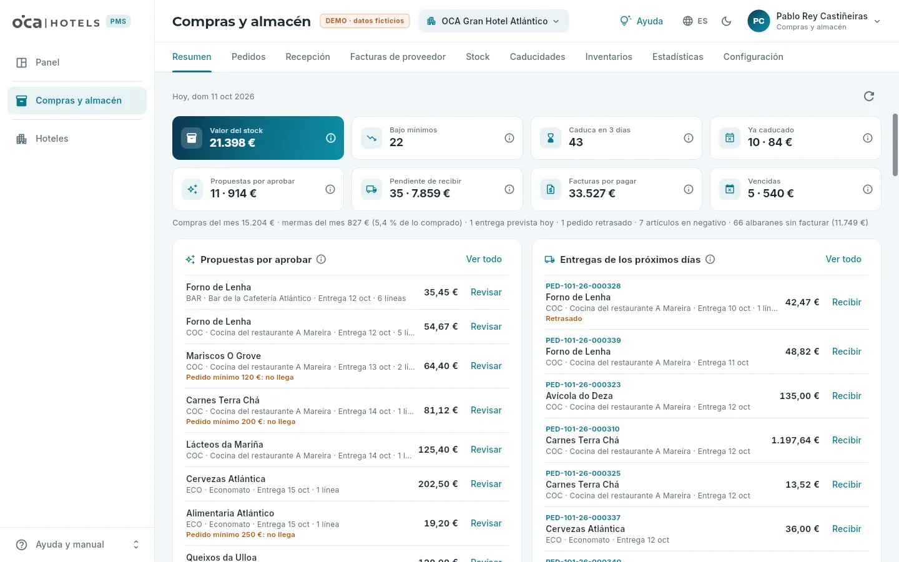Open the OCA Gran Hotel Atlántico hotel dropdown
This screenshot has width=899, height=562.
pyautogui.click(x=494, y=21)
